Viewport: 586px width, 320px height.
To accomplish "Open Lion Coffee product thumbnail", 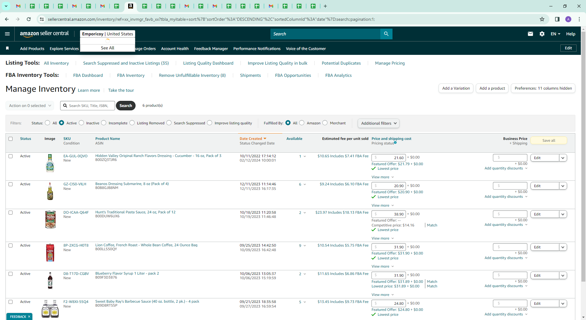I will tap(50, 252).
